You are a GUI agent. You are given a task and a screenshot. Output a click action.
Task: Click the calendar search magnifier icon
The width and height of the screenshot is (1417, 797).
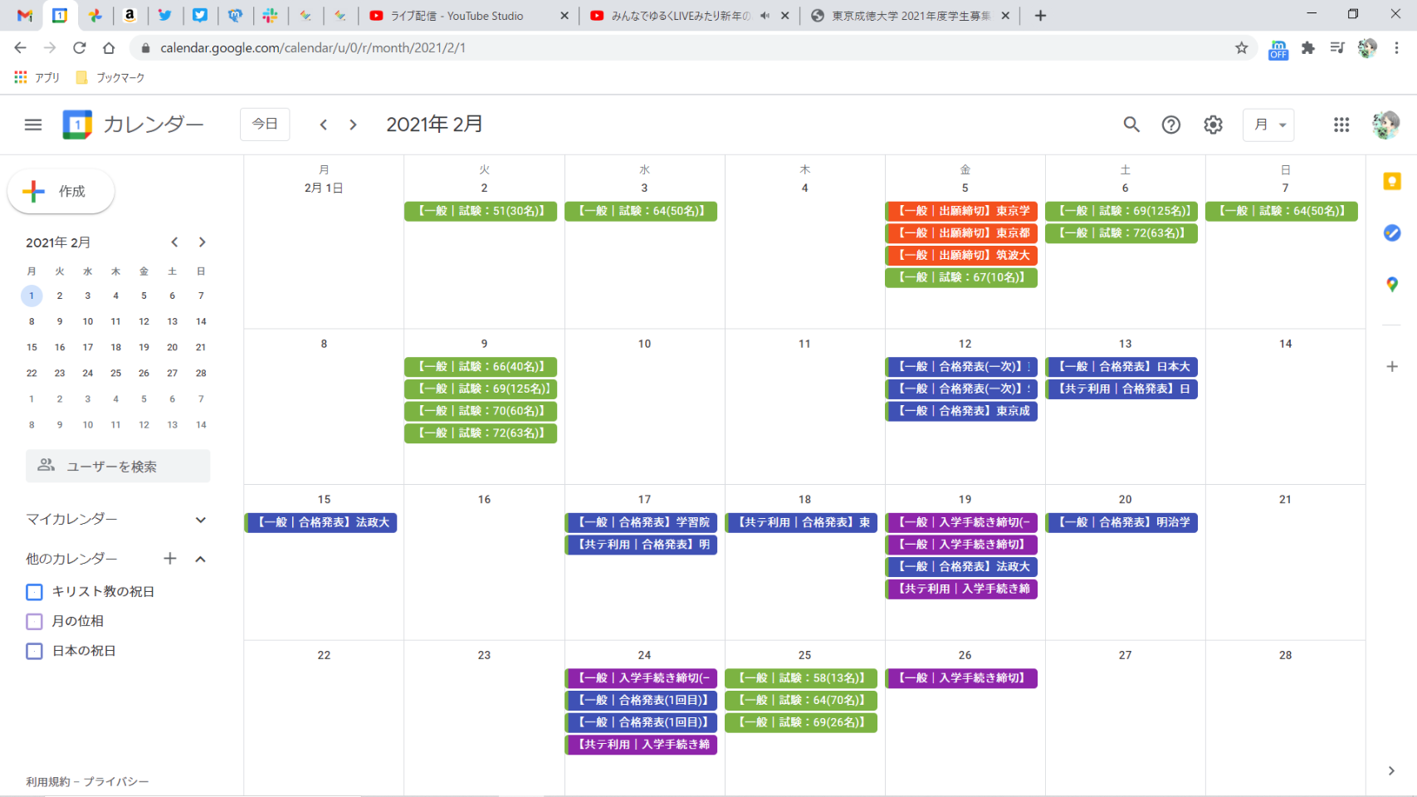click(x=1131, y=125)
